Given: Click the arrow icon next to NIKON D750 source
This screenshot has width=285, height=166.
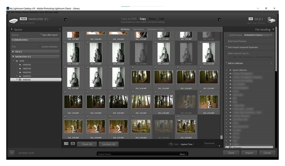Looking at the screenshot, I should click(x=65, y=20).
